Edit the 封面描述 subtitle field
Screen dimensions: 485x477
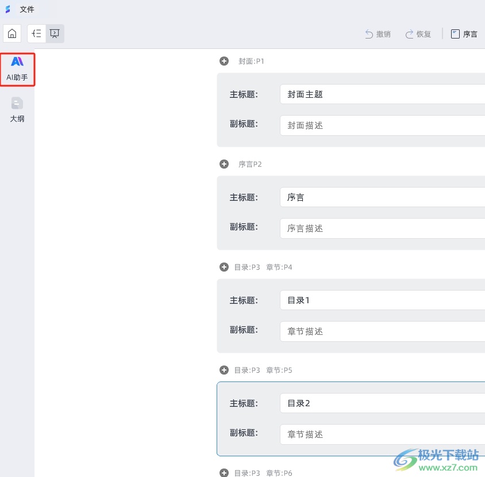tap(382, 125)
